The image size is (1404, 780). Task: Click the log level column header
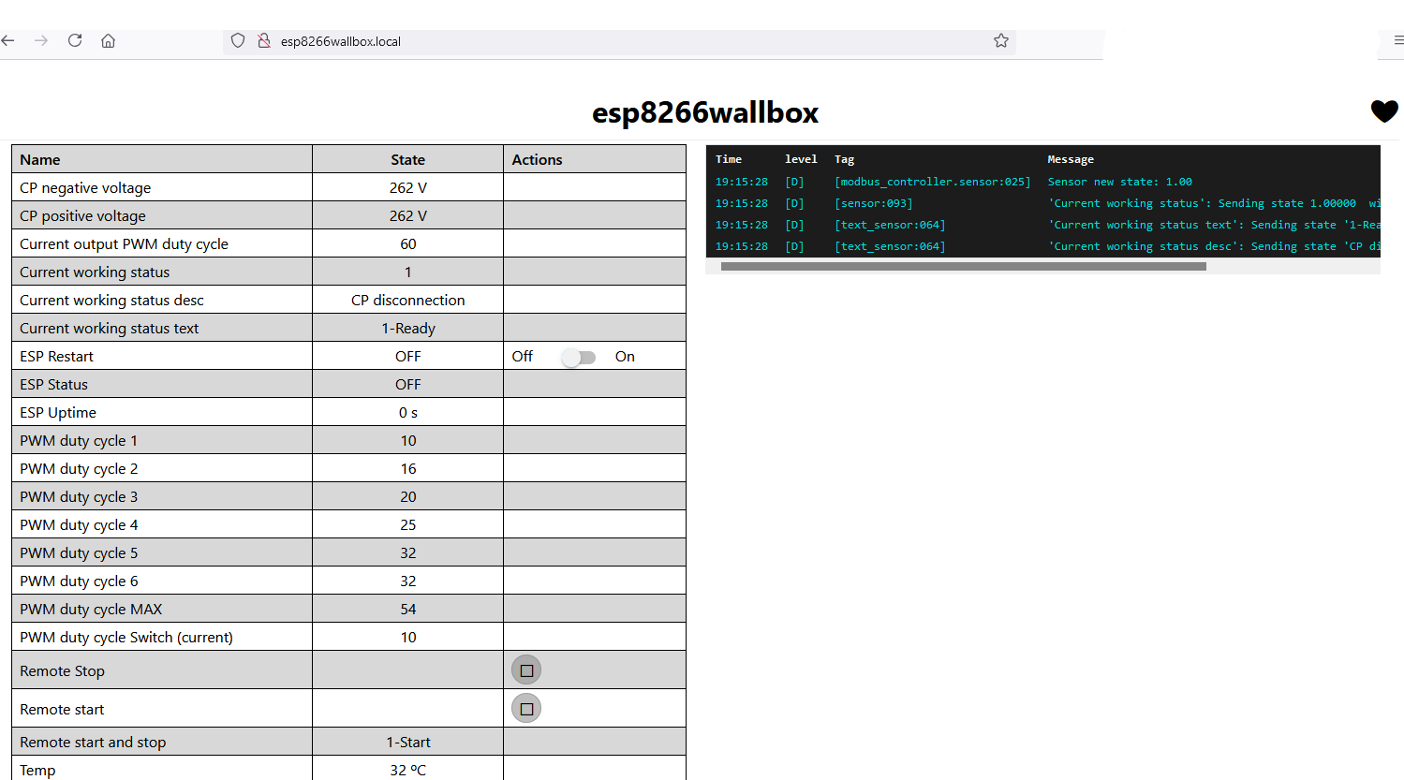(801, 159)
